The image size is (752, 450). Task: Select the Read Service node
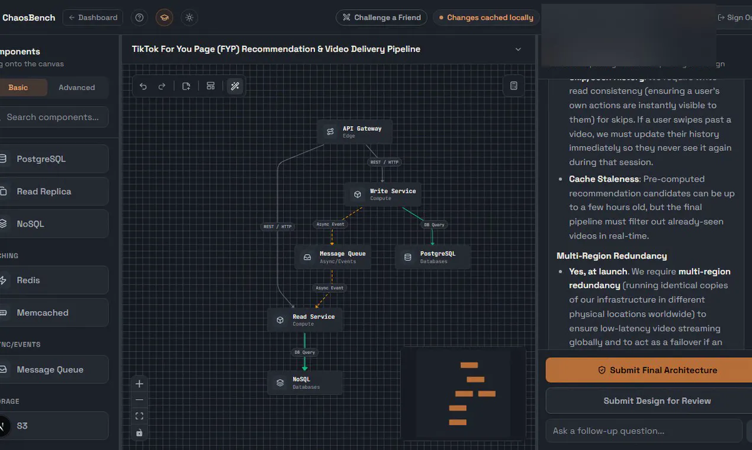(304, 320)
